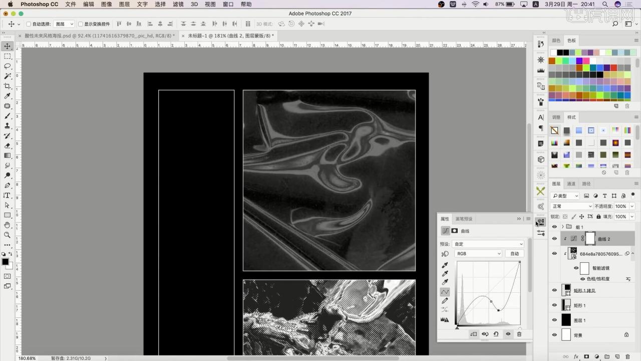Image resolution: width=641 pixels, height=361 pixels.
Task: Select the Rectangular Marquee tool
Action: click(x=8, y=56)
